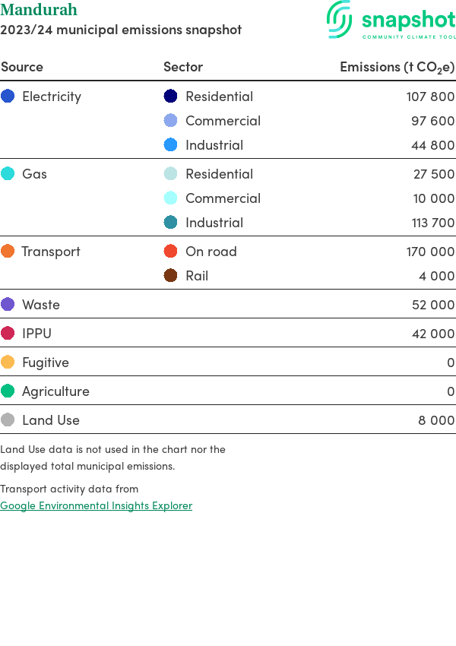Click the crimson IPPU source dot
Screen dimensions: 456x646
point(8,334)
